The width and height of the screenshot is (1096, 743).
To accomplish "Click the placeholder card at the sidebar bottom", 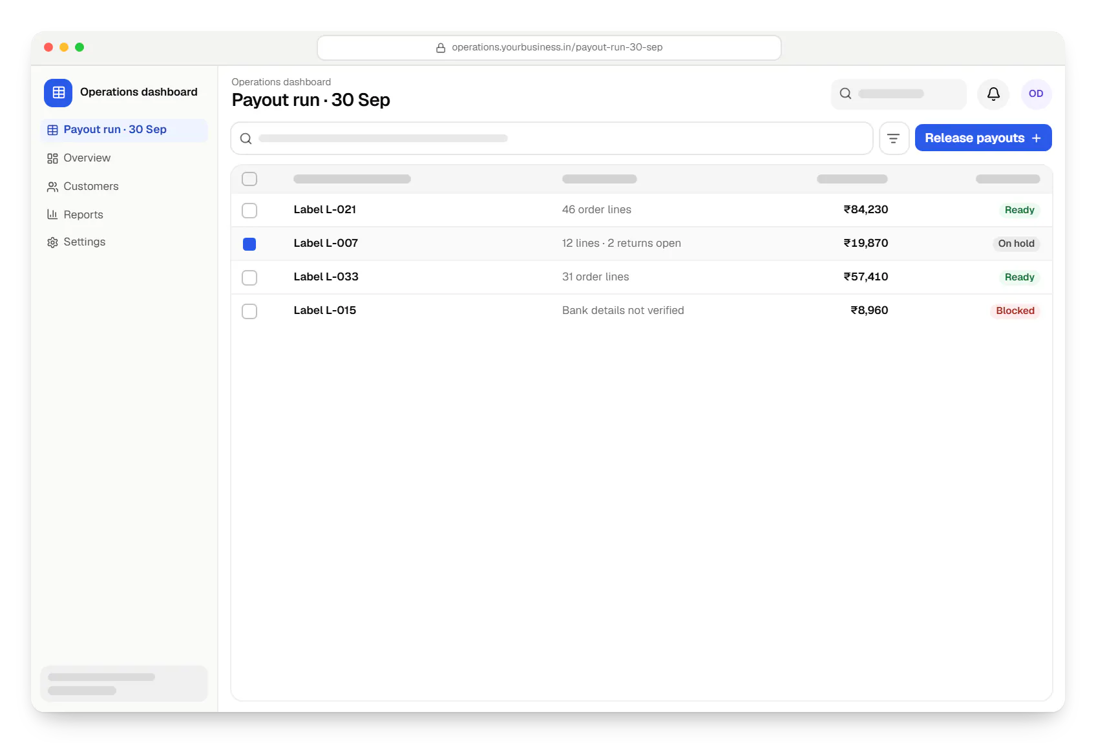I will coord(124,684).
